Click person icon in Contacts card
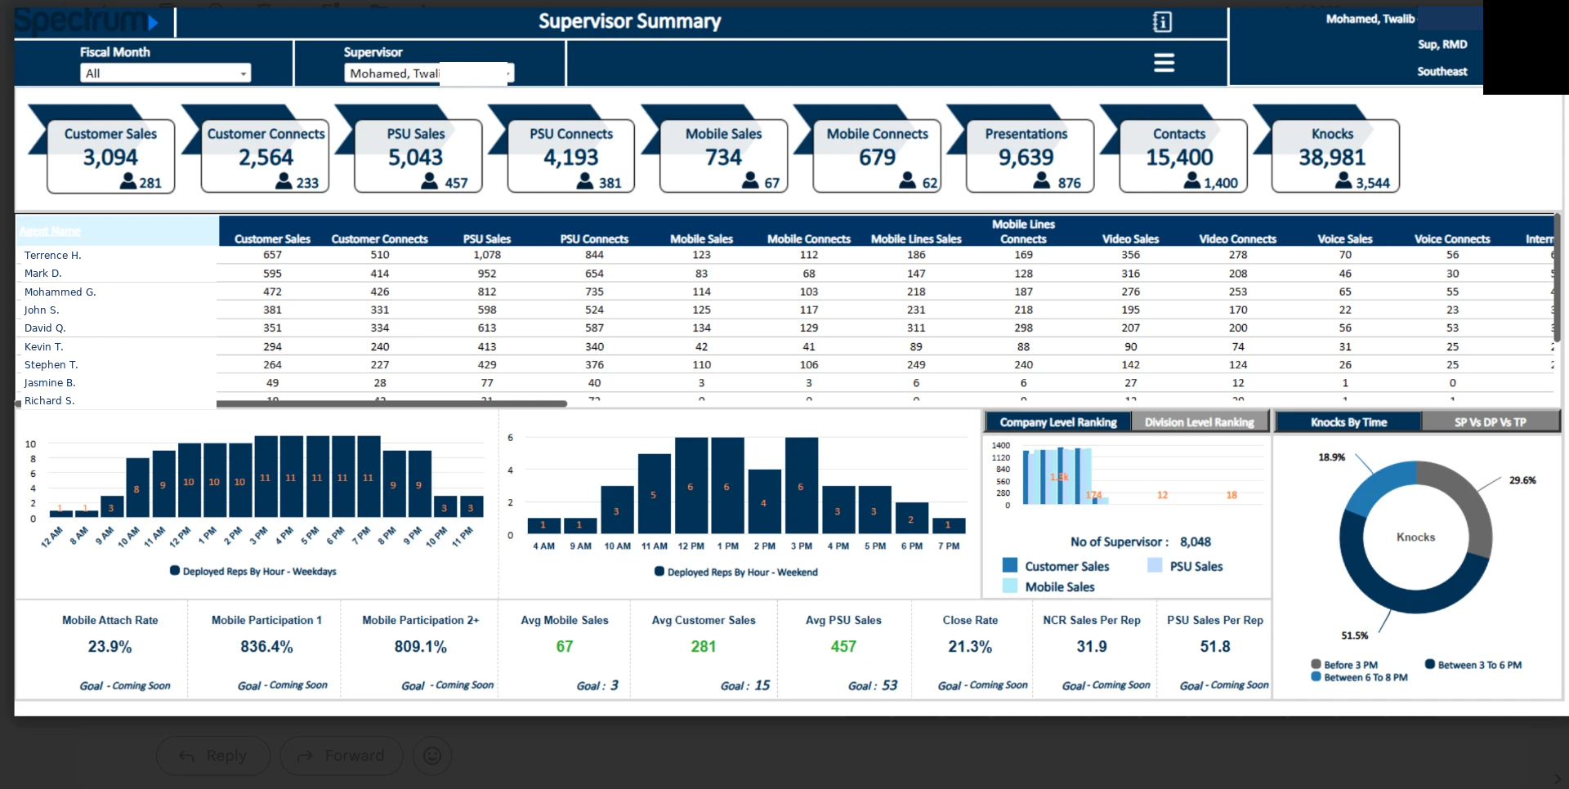 click(x=1192, y=181)
